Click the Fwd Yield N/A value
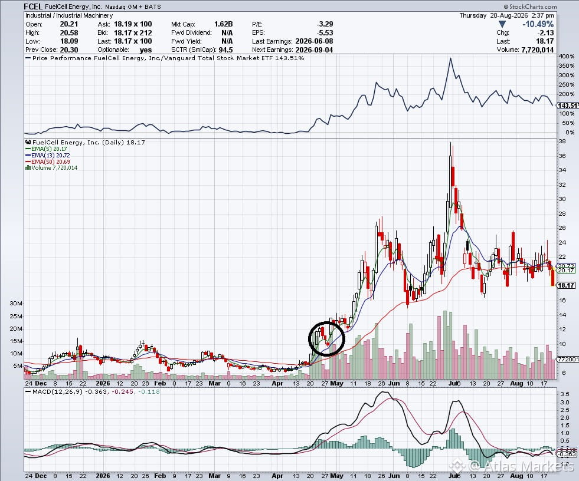Image resolution: width=579 pixels, height=481 pixels. 227,41
